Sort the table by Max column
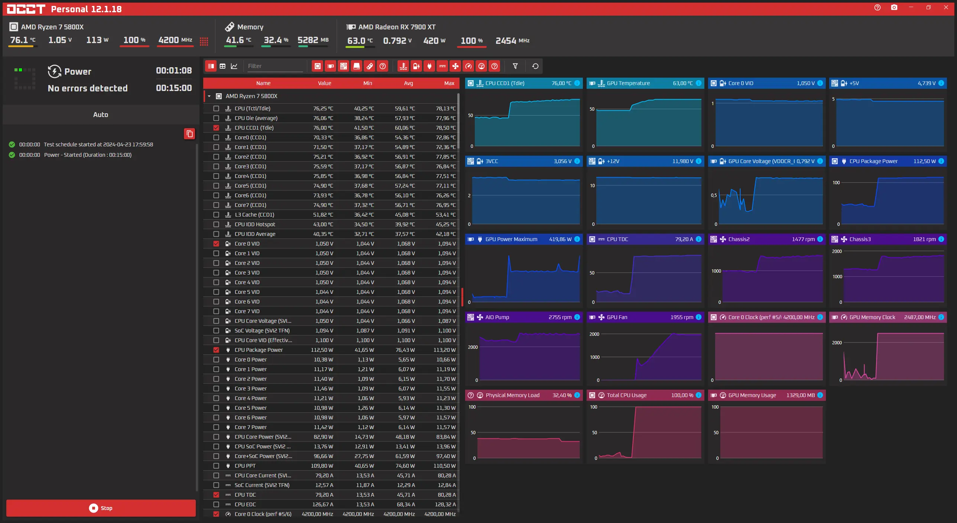The height and width of the screenshot is (523, 957). click(x=450, y=83)
